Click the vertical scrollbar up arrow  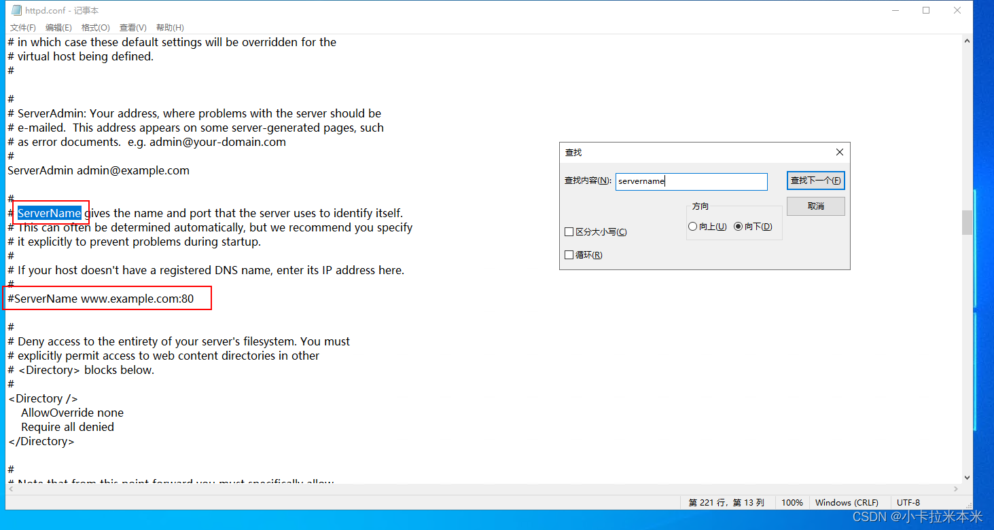click(x=967, y=39)
